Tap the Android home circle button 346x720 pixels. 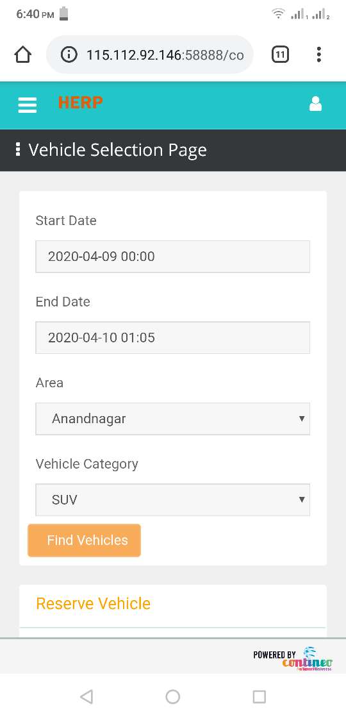172,696
